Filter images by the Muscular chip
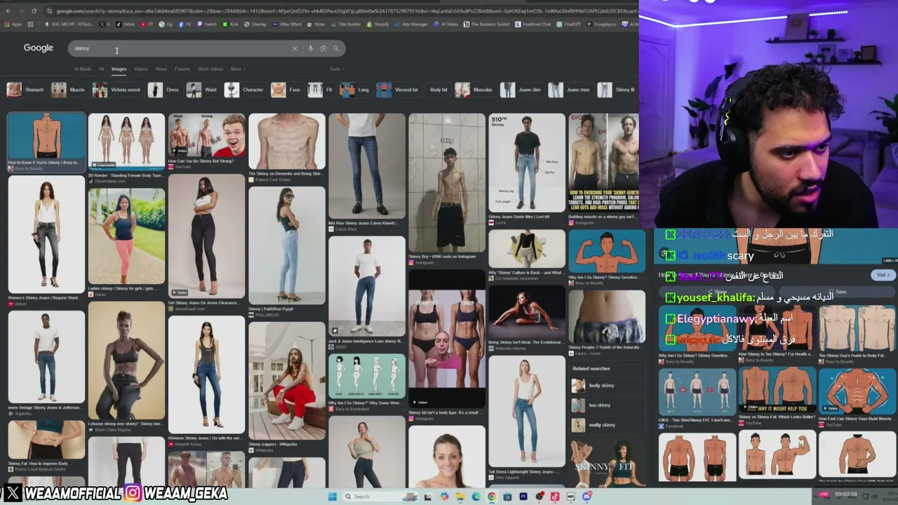 (x=474, y=90)
